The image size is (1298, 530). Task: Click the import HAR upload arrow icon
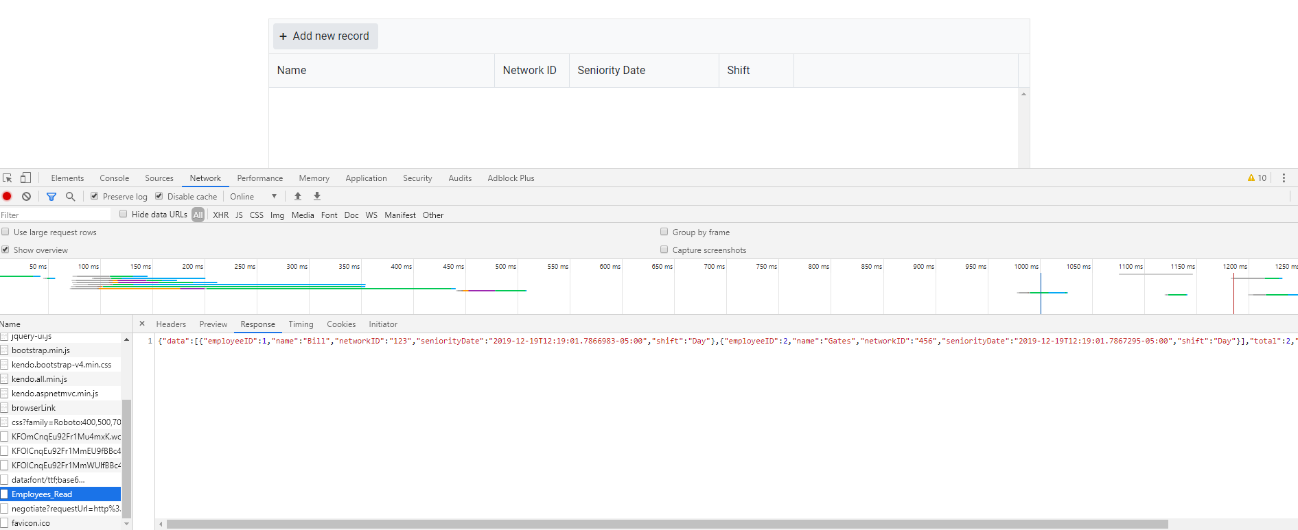[298, 196]
